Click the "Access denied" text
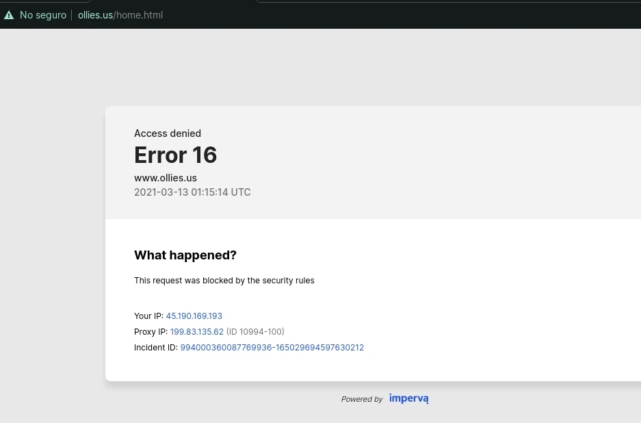 click(168, 133)
